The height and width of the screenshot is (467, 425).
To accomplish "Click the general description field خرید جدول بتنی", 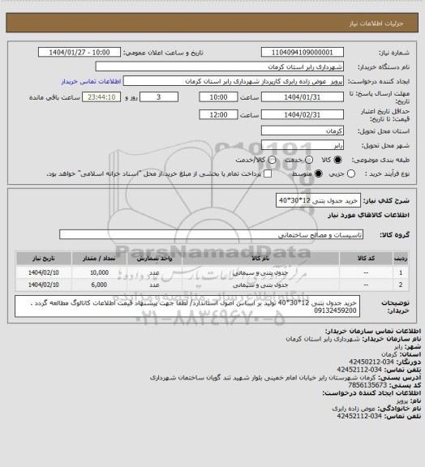I will (x=318, y=201).
